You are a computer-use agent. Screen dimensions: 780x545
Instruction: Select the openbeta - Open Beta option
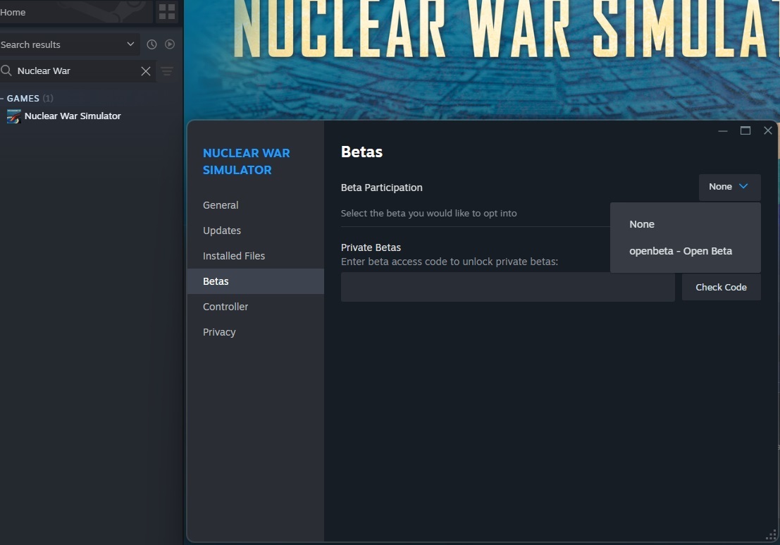(x=681, y=250)
